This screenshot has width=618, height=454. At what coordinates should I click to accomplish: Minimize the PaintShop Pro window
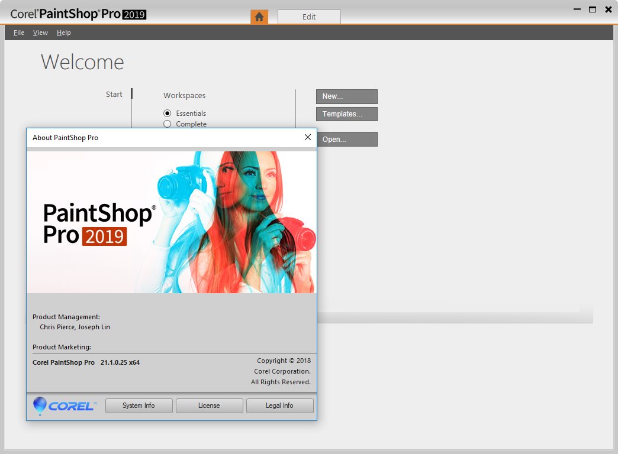[577, 9]
